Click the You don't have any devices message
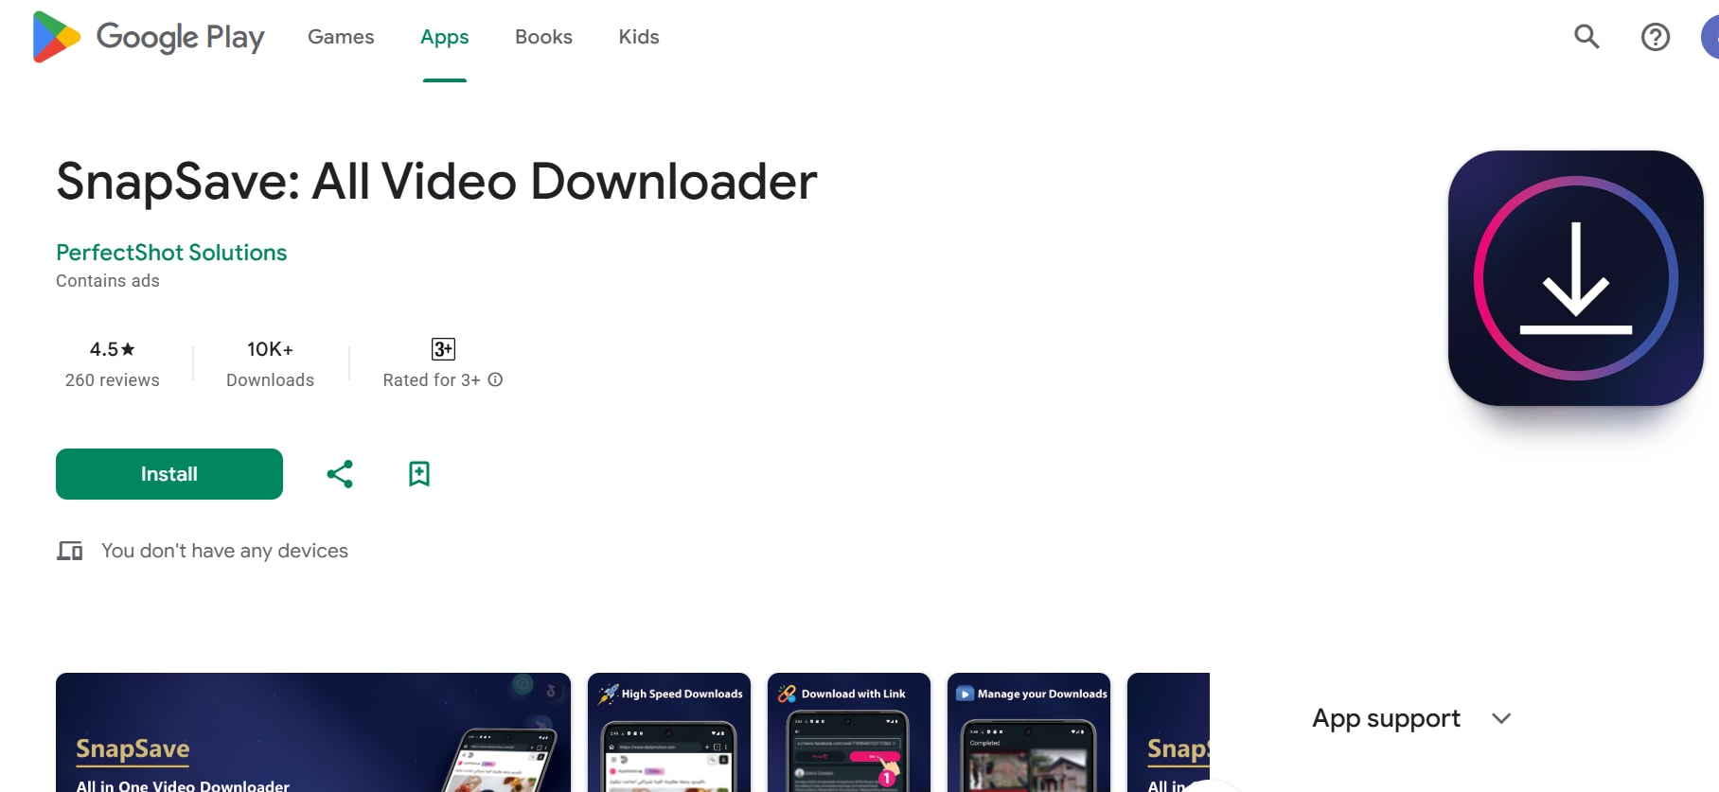 (x=225, y=551)
